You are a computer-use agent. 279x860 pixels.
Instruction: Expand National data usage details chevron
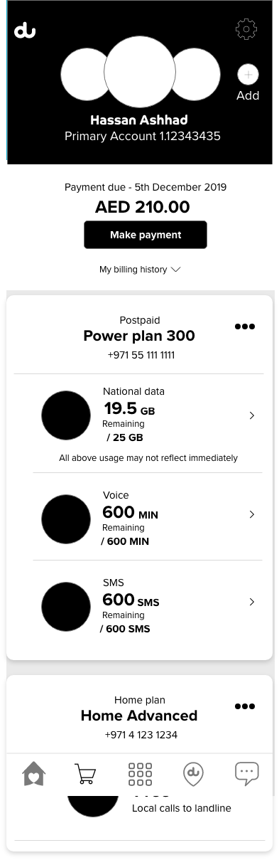(252, 415)
